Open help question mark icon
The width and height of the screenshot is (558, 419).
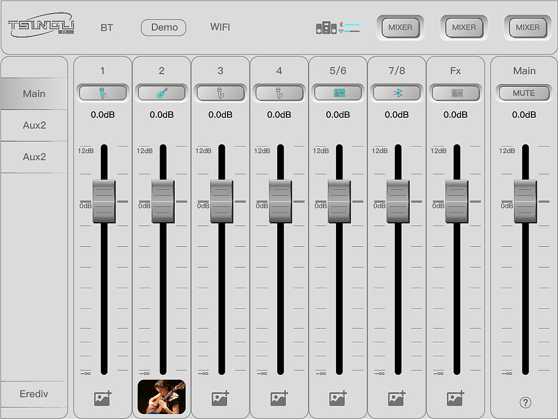point(525,403)
